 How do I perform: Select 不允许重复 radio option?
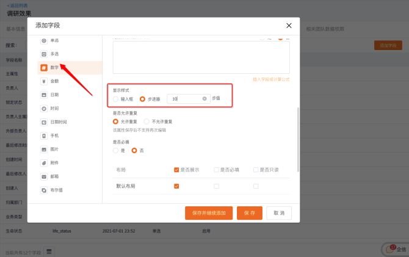click(x=147, y=121)
